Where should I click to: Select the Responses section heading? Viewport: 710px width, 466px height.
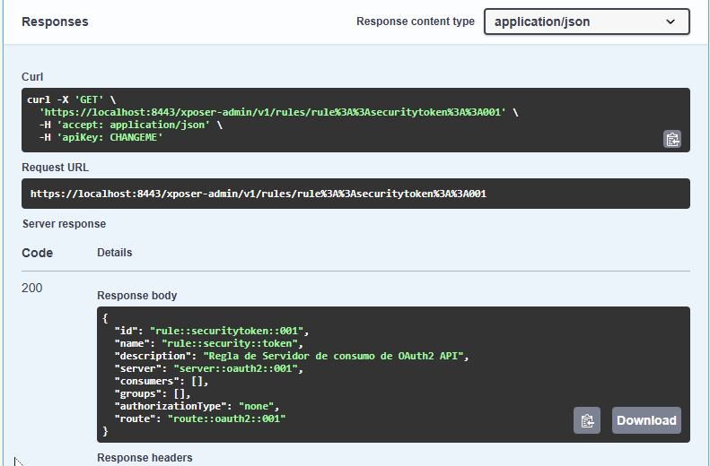(55, 22)
